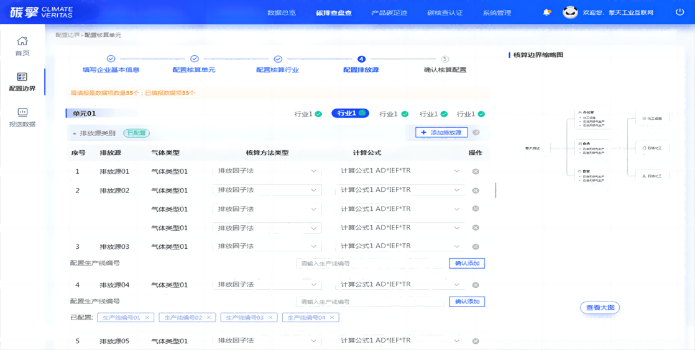Click 填写企业基本信息 step label
This screenshot has width=695, height=350.
111,70
